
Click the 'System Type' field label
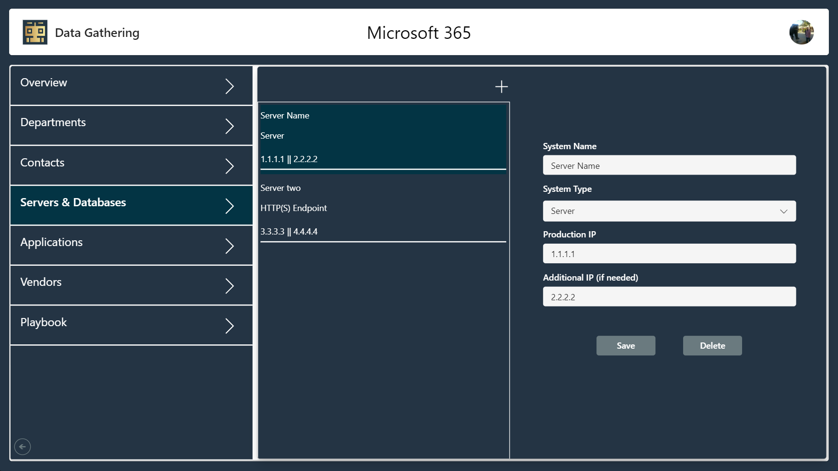(x=567, y=189)
